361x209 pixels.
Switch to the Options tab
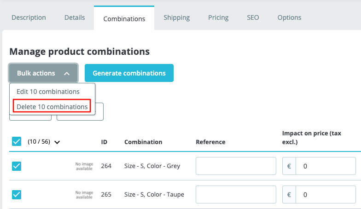289,17
